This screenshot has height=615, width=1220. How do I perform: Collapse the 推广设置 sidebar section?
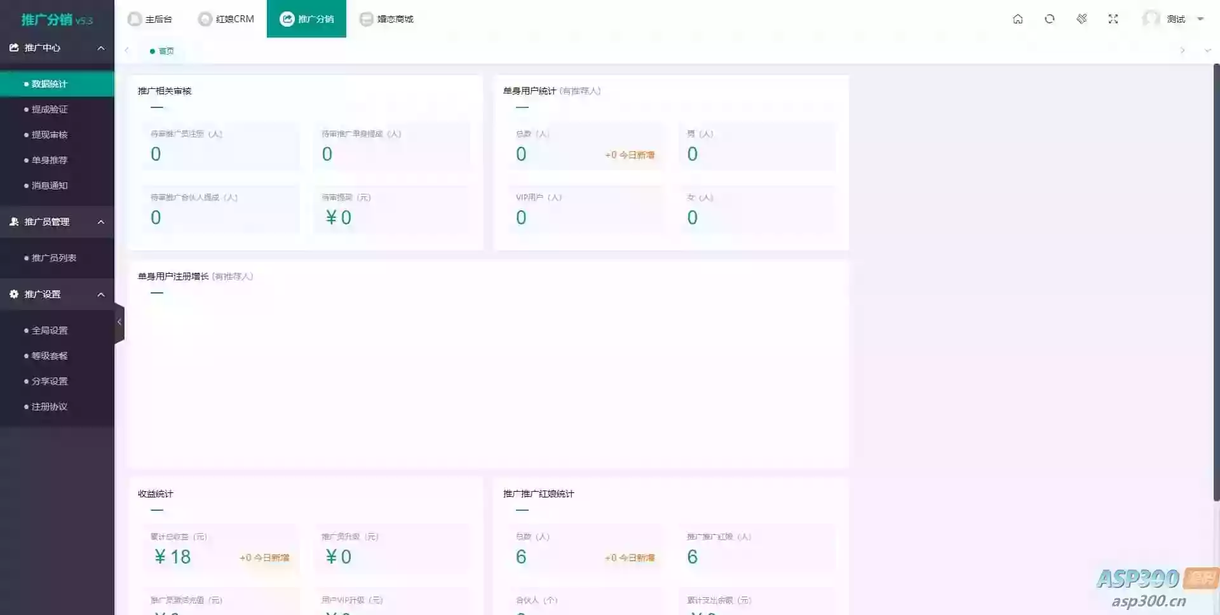point(101,294)
